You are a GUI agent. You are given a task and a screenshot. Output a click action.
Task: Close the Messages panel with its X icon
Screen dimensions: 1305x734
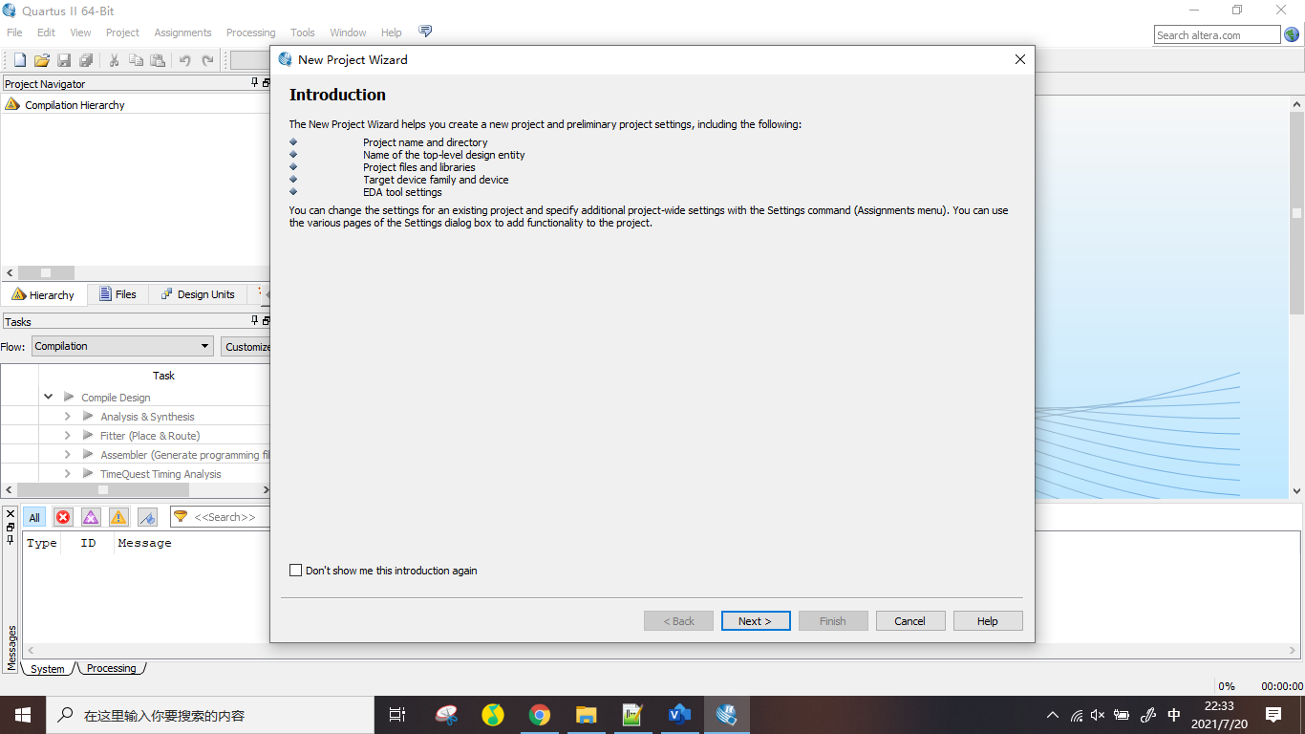point(11,513)
